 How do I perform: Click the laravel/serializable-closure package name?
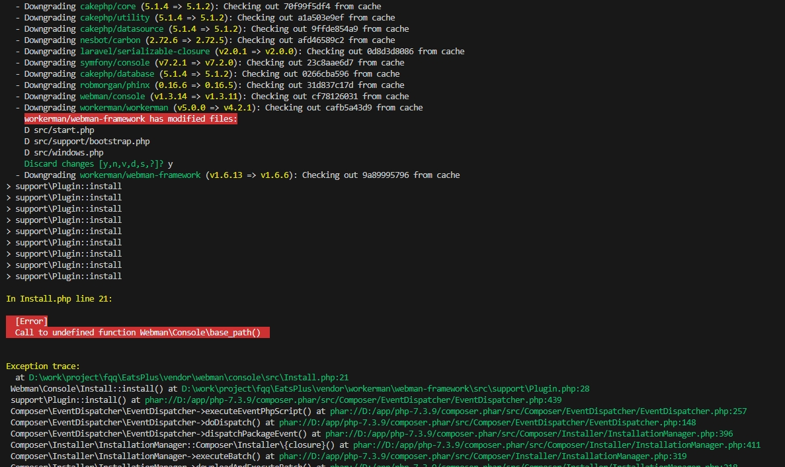pos(145,52)
